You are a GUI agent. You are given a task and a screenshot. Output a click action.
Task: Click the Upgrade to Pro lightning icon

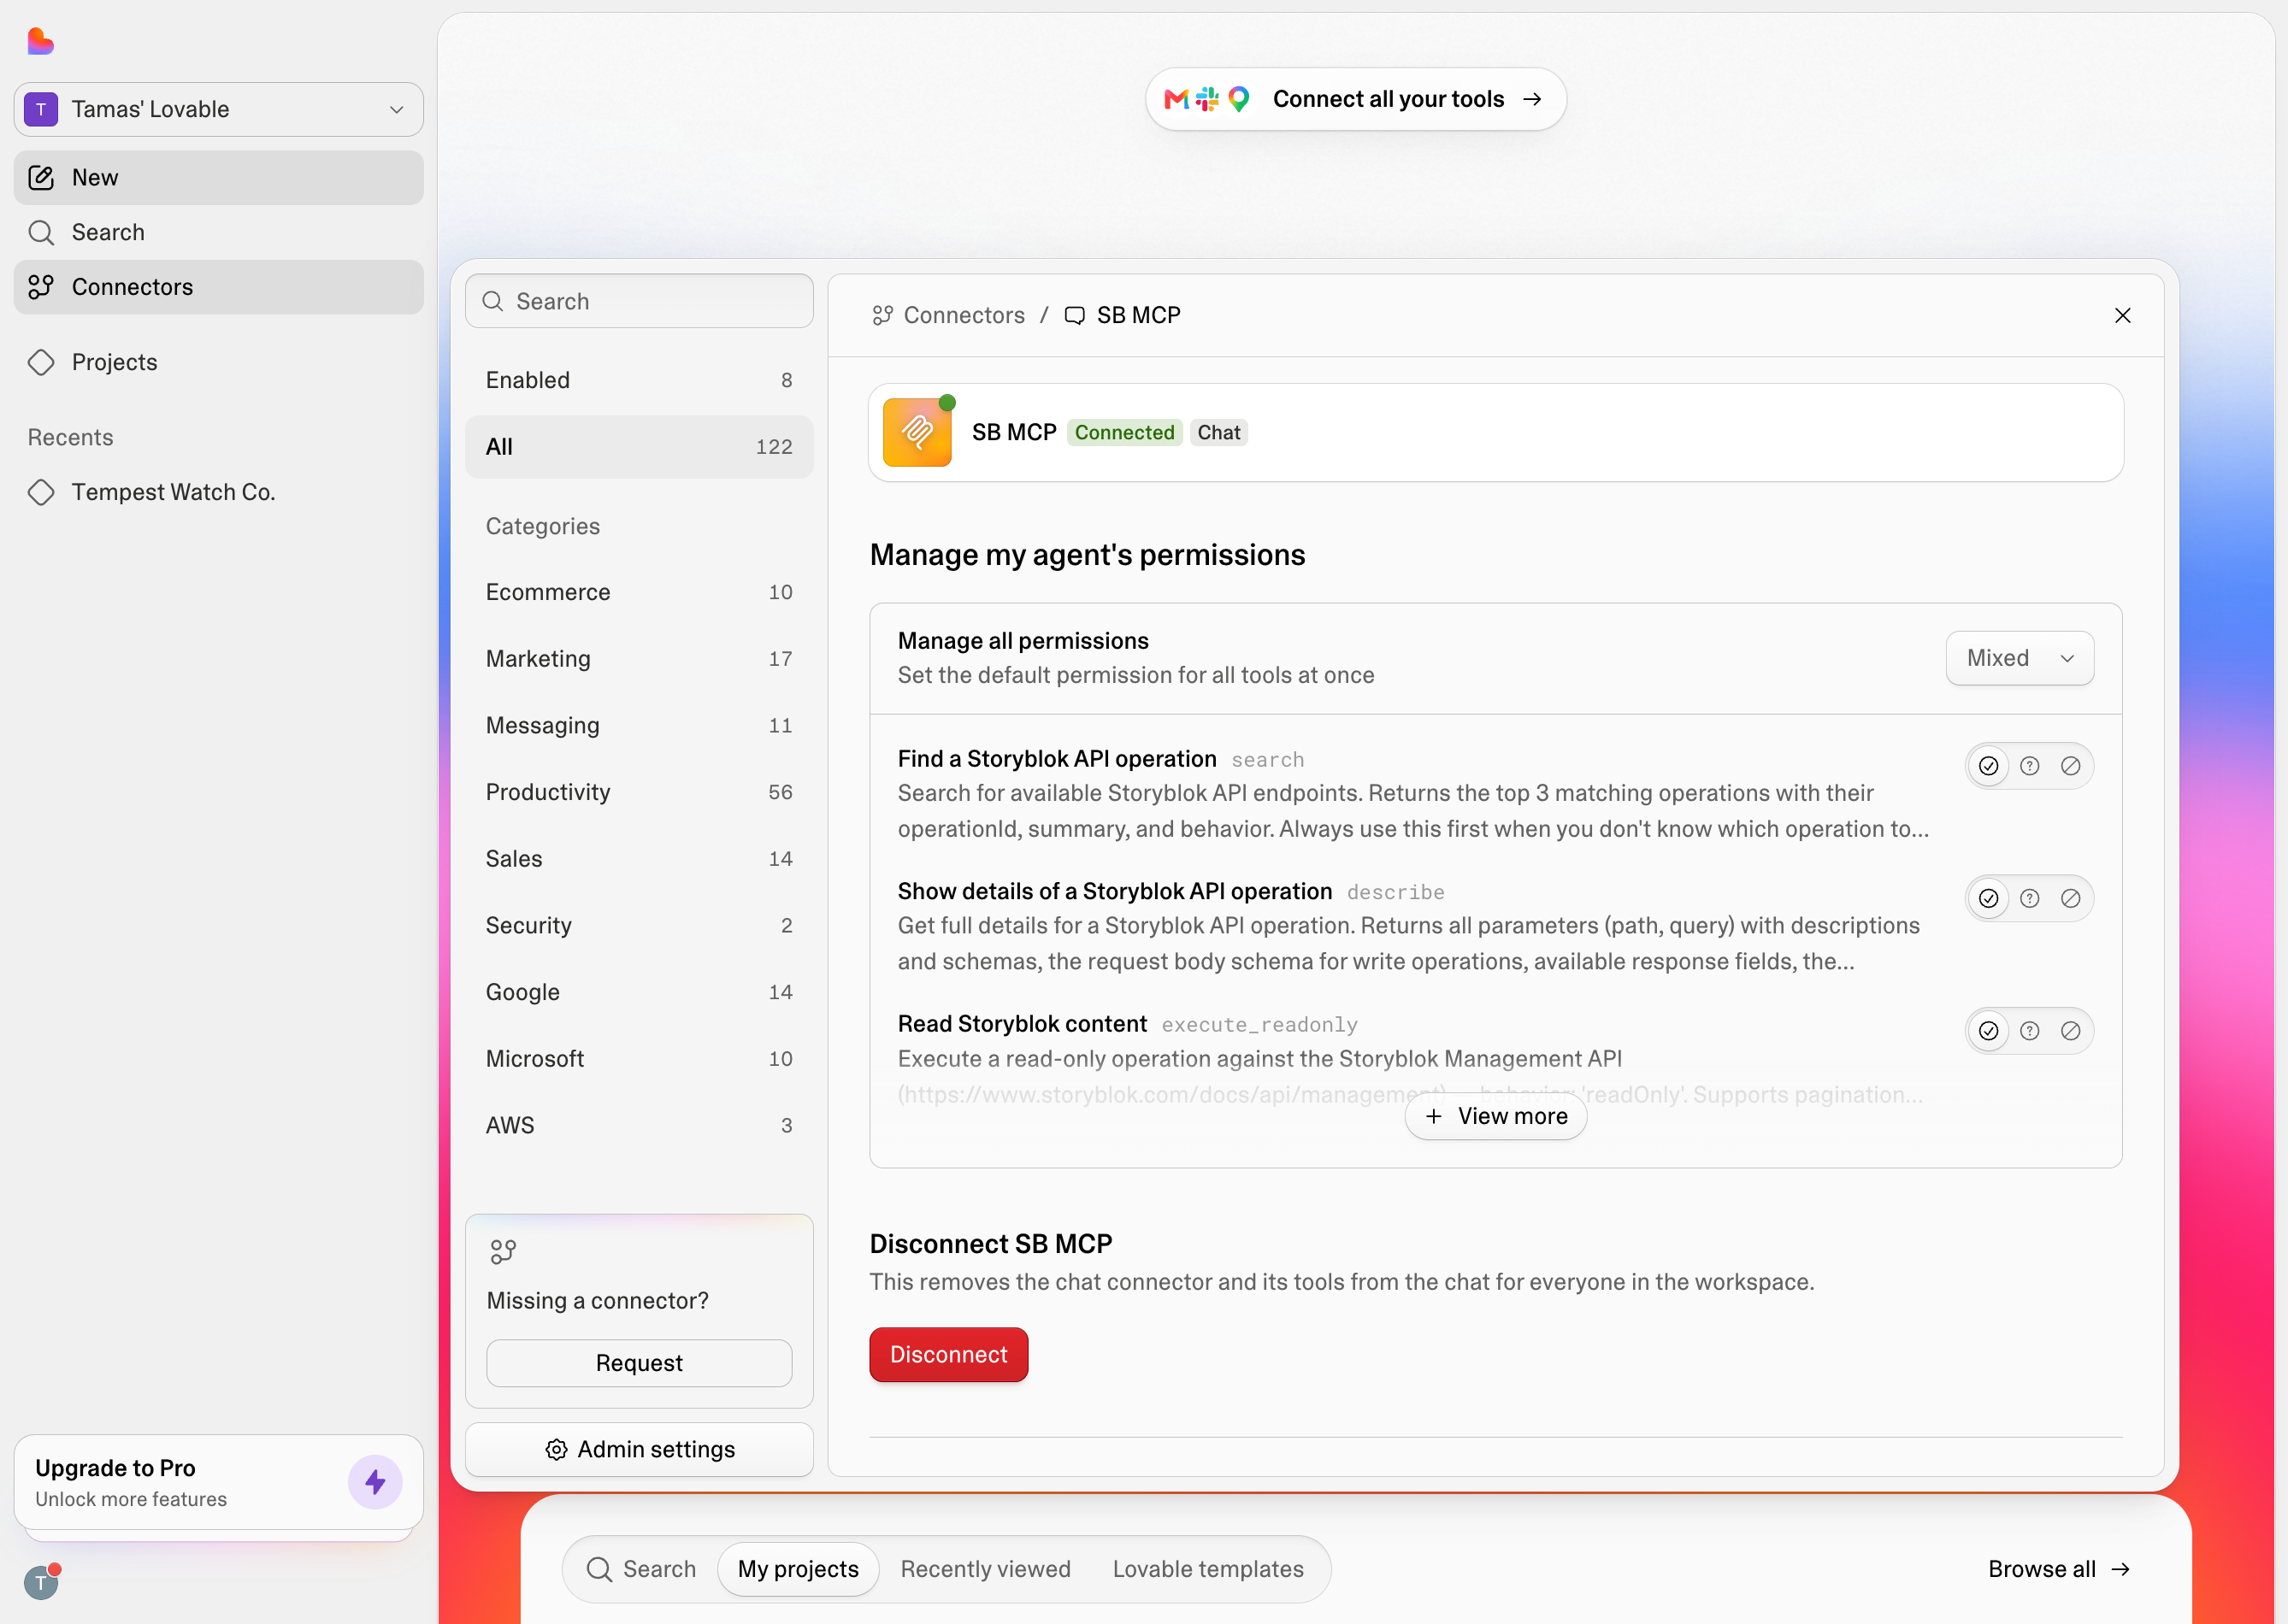click(x=375, y=1482)
